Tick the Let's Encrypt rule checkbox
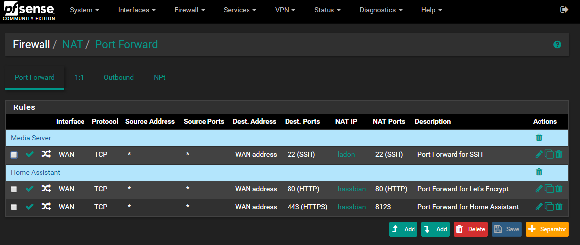Viewport: 580px width, 245px height. [x=14, y=189]
